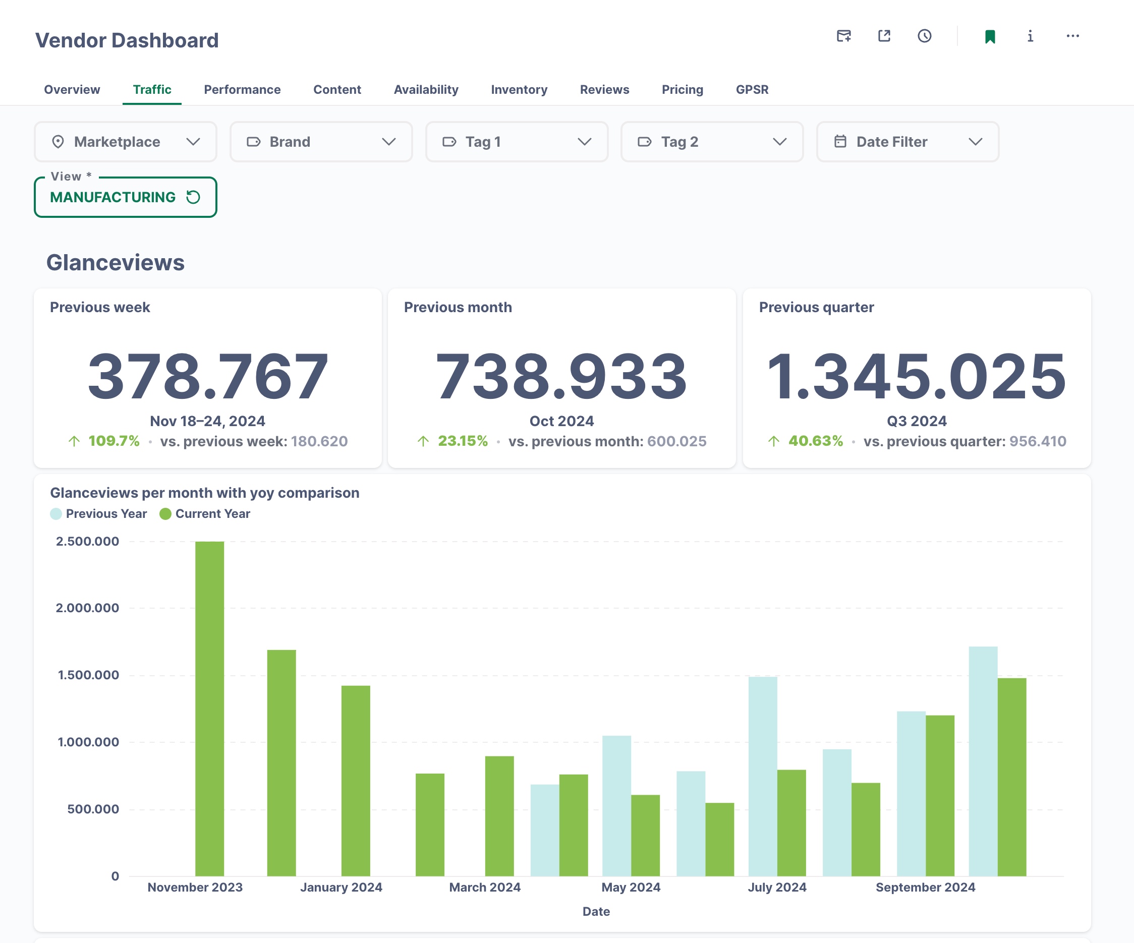
Task: Click the tallest green bar for November 2023
Action: click(x=209, y=709)
